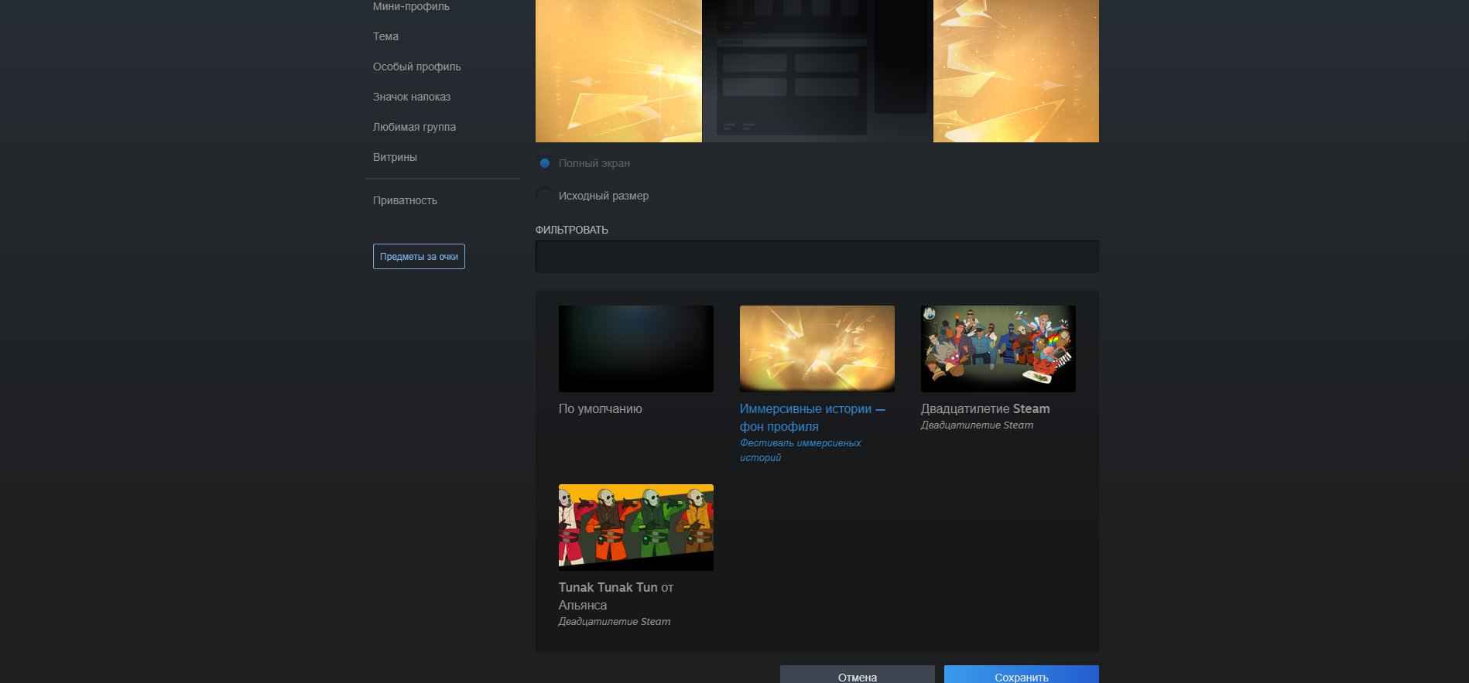Screen dimensions: 1469x683
Task: Go to Особый профиль settings
Action: tap(416, 67)
